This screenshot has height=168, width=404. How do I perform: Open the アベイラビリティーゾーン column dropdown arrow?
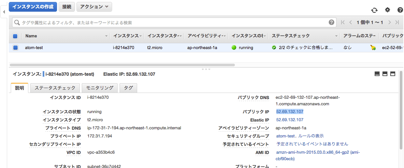[x=224, y=36]
